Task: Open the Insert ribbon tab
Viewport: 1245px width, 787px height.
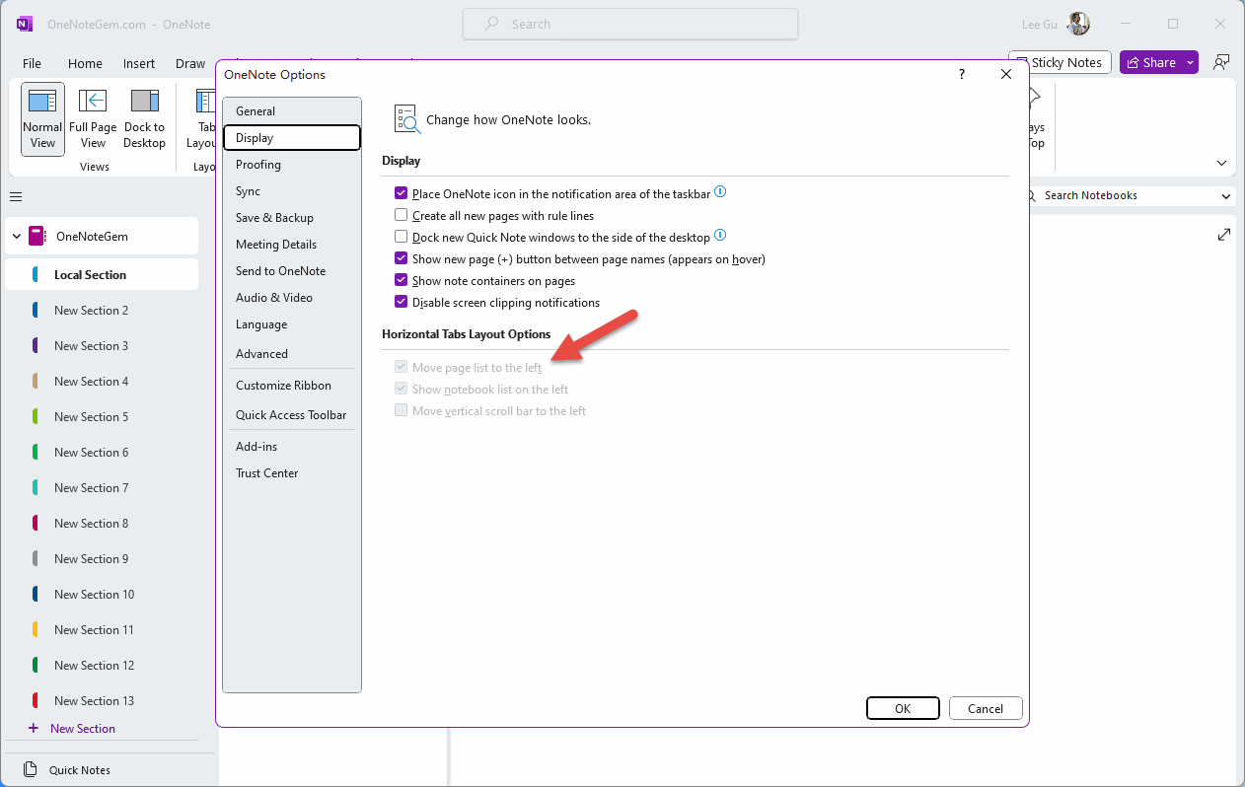Action: pos(138,63)
